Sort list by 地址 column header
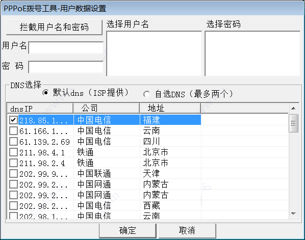Screen dimensions: 305x240 click(x=170, y=108)
